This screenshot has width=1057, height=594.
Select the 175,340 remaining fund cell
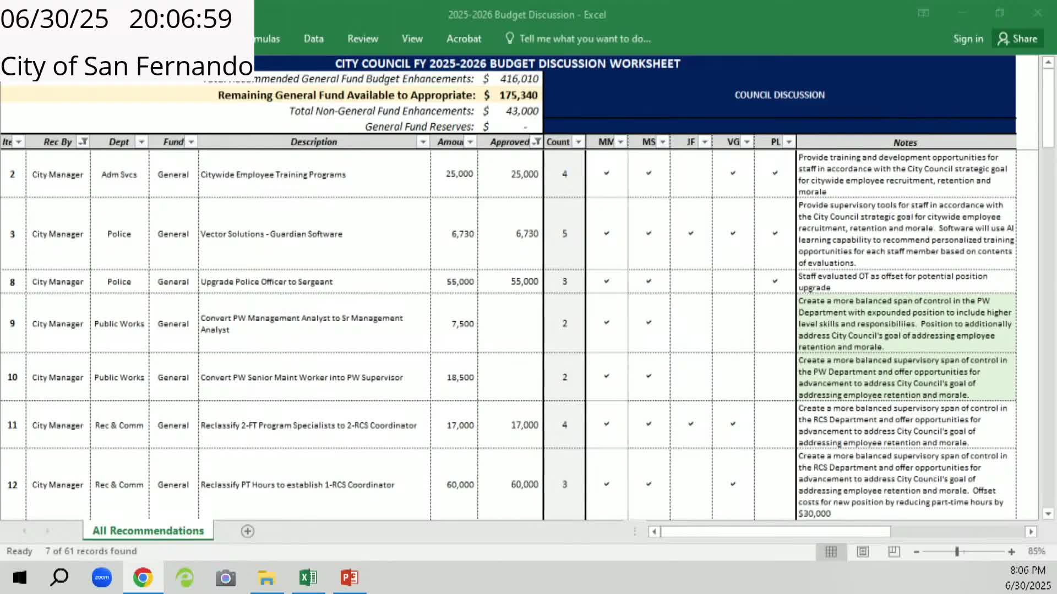(511, 95)
